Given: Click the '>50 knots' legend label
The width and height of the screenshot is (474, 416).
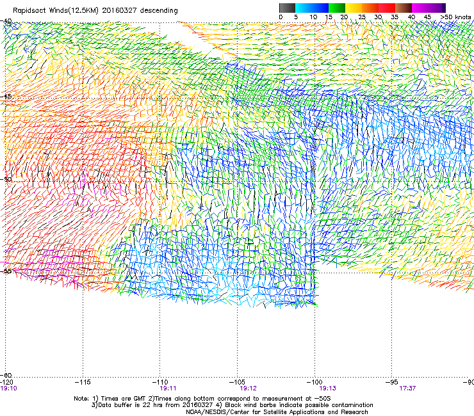Looking at the screenshot, I should (x=455, y=17).
